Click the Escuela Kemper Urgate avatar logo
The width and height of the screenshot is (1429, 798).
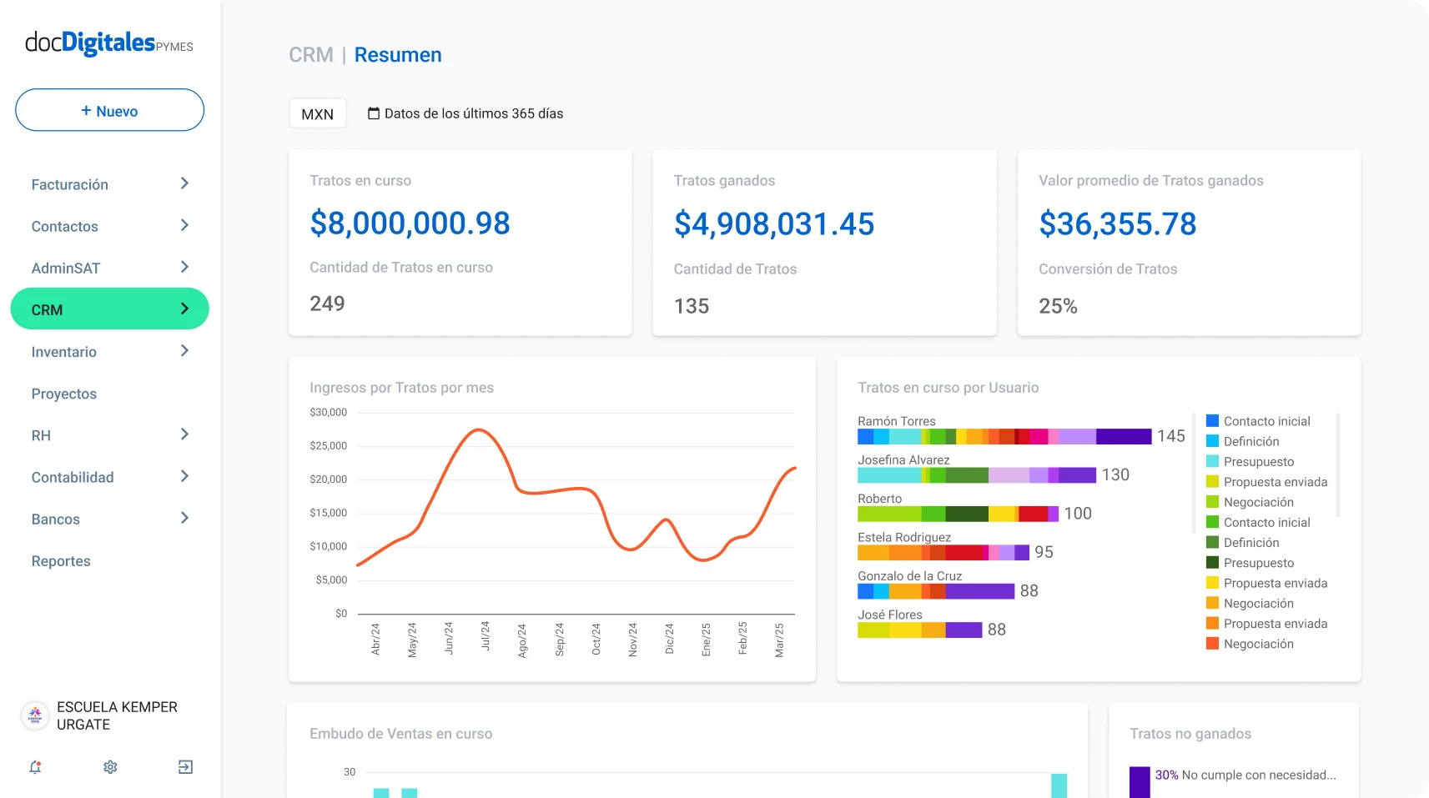click(x=35, y=715)
